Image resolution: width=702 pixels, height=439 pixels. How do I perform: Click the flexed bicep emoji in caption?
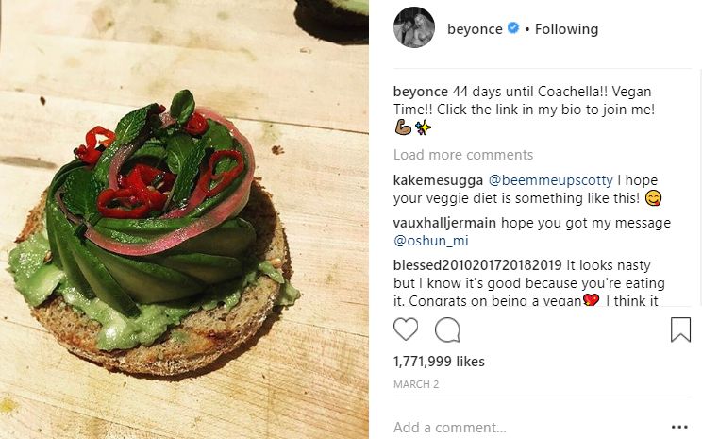coord(403,127)
